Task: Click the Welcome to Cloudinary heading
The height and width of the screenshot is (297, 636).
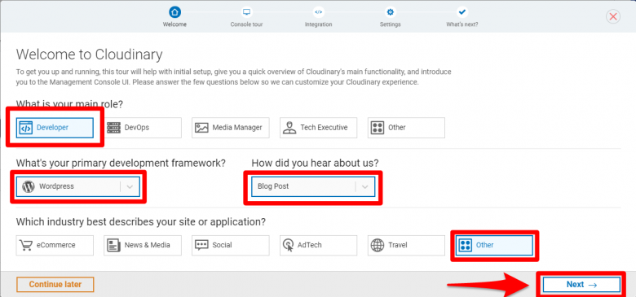Action: point(89,55)
